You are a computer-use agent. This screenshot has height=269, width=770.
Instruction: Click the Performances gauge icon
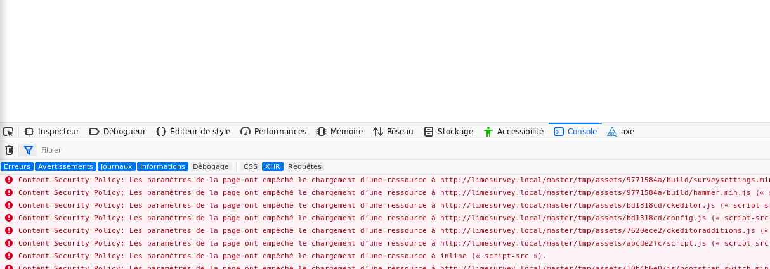(x=245, y=132)
